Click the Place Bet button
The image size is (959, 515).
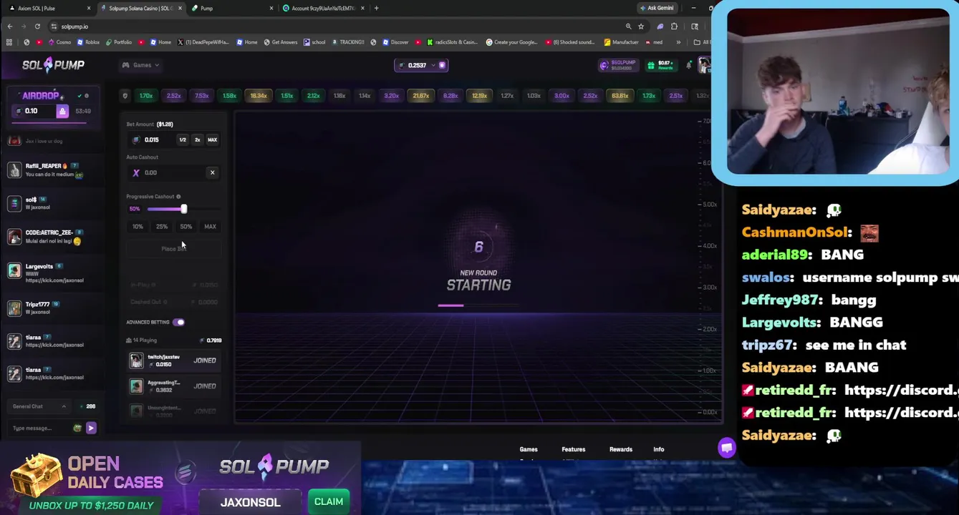(173, 248)
